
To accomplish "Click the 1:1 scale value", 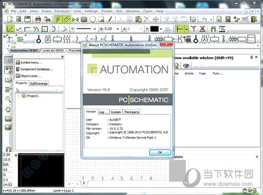I will (6, 180).
